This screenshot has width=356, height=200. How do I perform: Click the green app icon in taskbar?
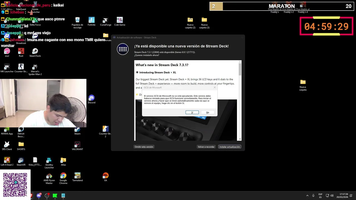(55, 196)
